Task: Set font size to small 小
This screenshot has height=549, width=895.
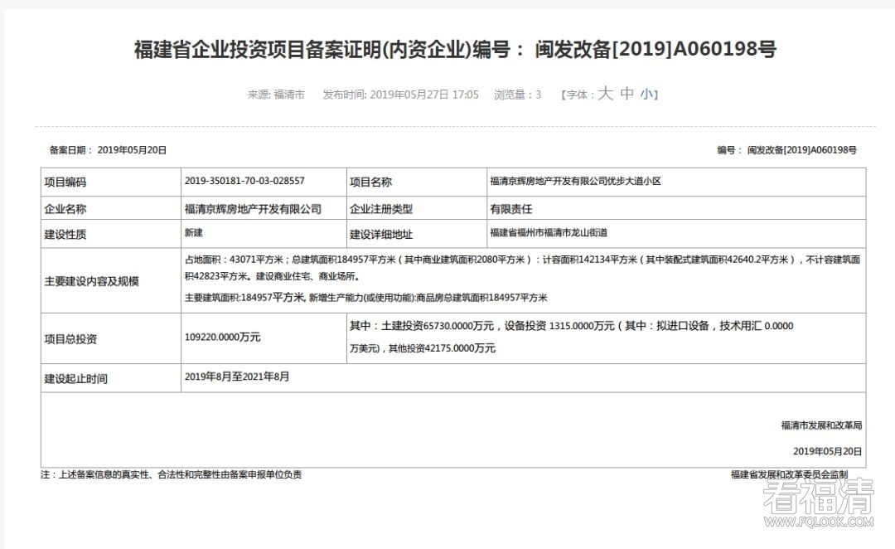Action: coord(646,95)
